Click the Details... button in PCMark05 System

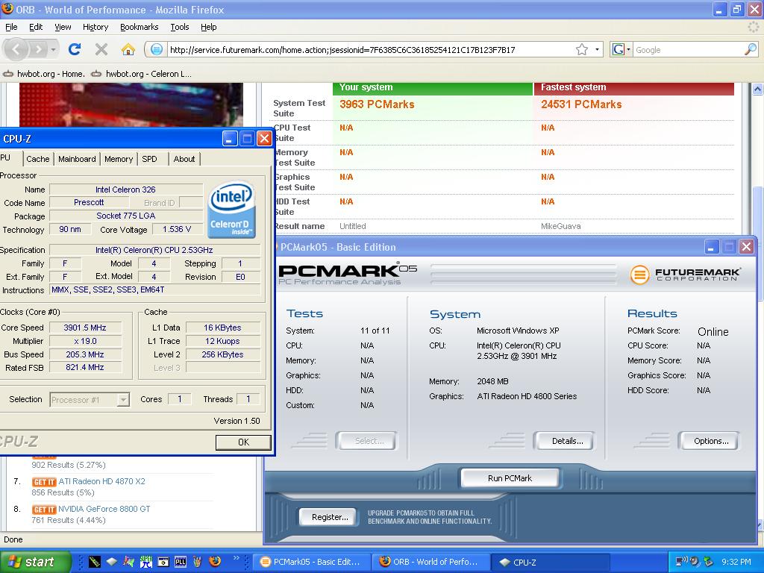click(x=565, y=441)
